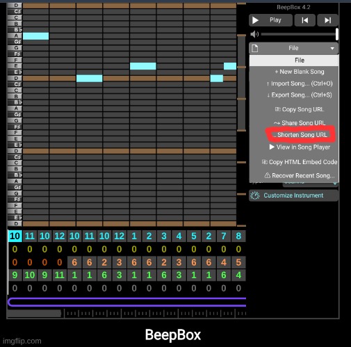This screenshot has height=347, width=351.
Task: Click the top D key on piano
Action: [x=15, y=6]
